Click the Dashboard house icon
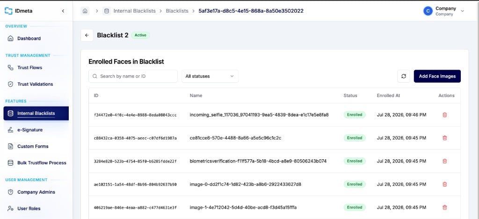 10,38
